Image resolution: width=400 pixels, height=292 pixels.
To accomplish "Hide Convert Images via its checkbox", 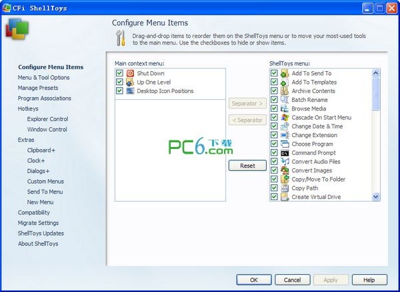I will [x=274, y=170].
